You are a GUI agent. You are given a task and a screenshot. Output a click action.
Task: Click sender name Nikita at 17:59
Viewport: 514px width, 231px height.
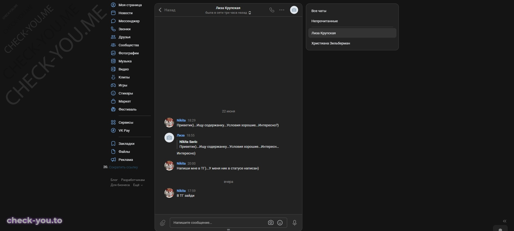point(181,191)
